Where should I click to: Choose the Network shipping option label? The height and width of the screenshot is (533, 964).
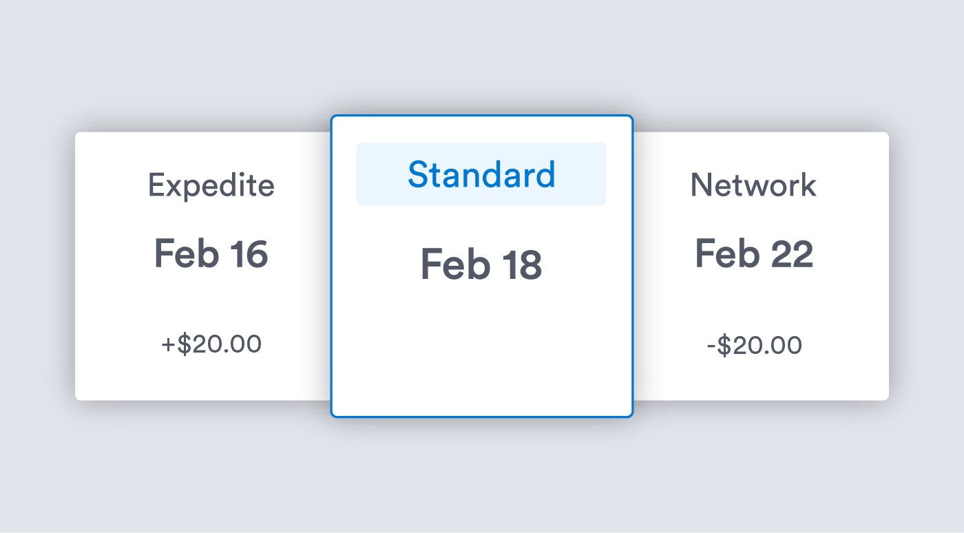tap(753, 185)
